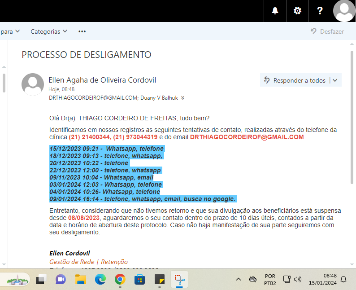Click the Hoje, 08:48 timestamp
Viewport: 356px width, 290px height.
click(61, 89)
